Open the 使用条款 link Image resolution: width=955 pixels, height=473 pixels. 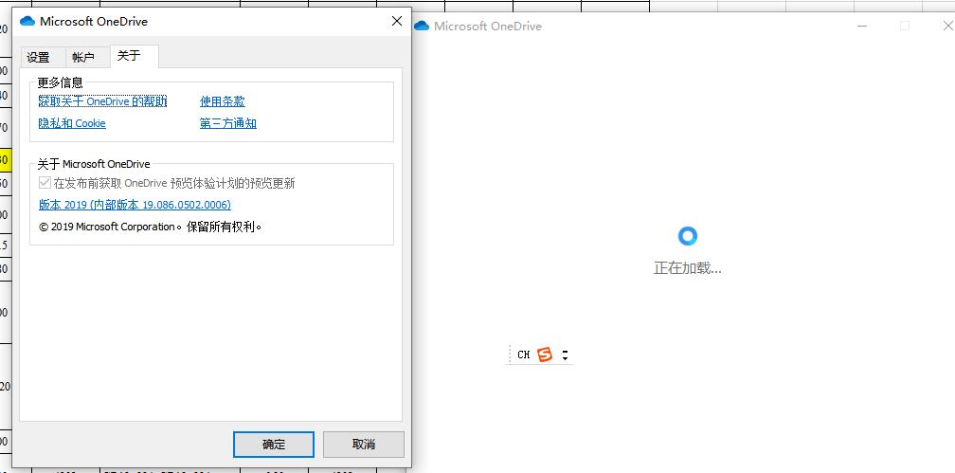pyautogui.click(x=223, y=101)
